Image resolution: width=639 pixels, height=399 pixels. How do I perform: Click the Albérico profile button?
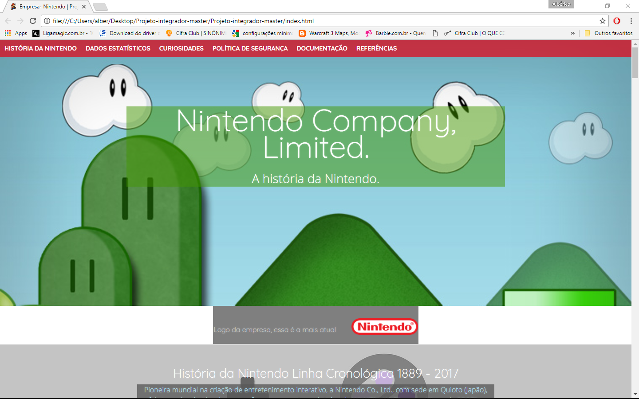tap(561, 4)
